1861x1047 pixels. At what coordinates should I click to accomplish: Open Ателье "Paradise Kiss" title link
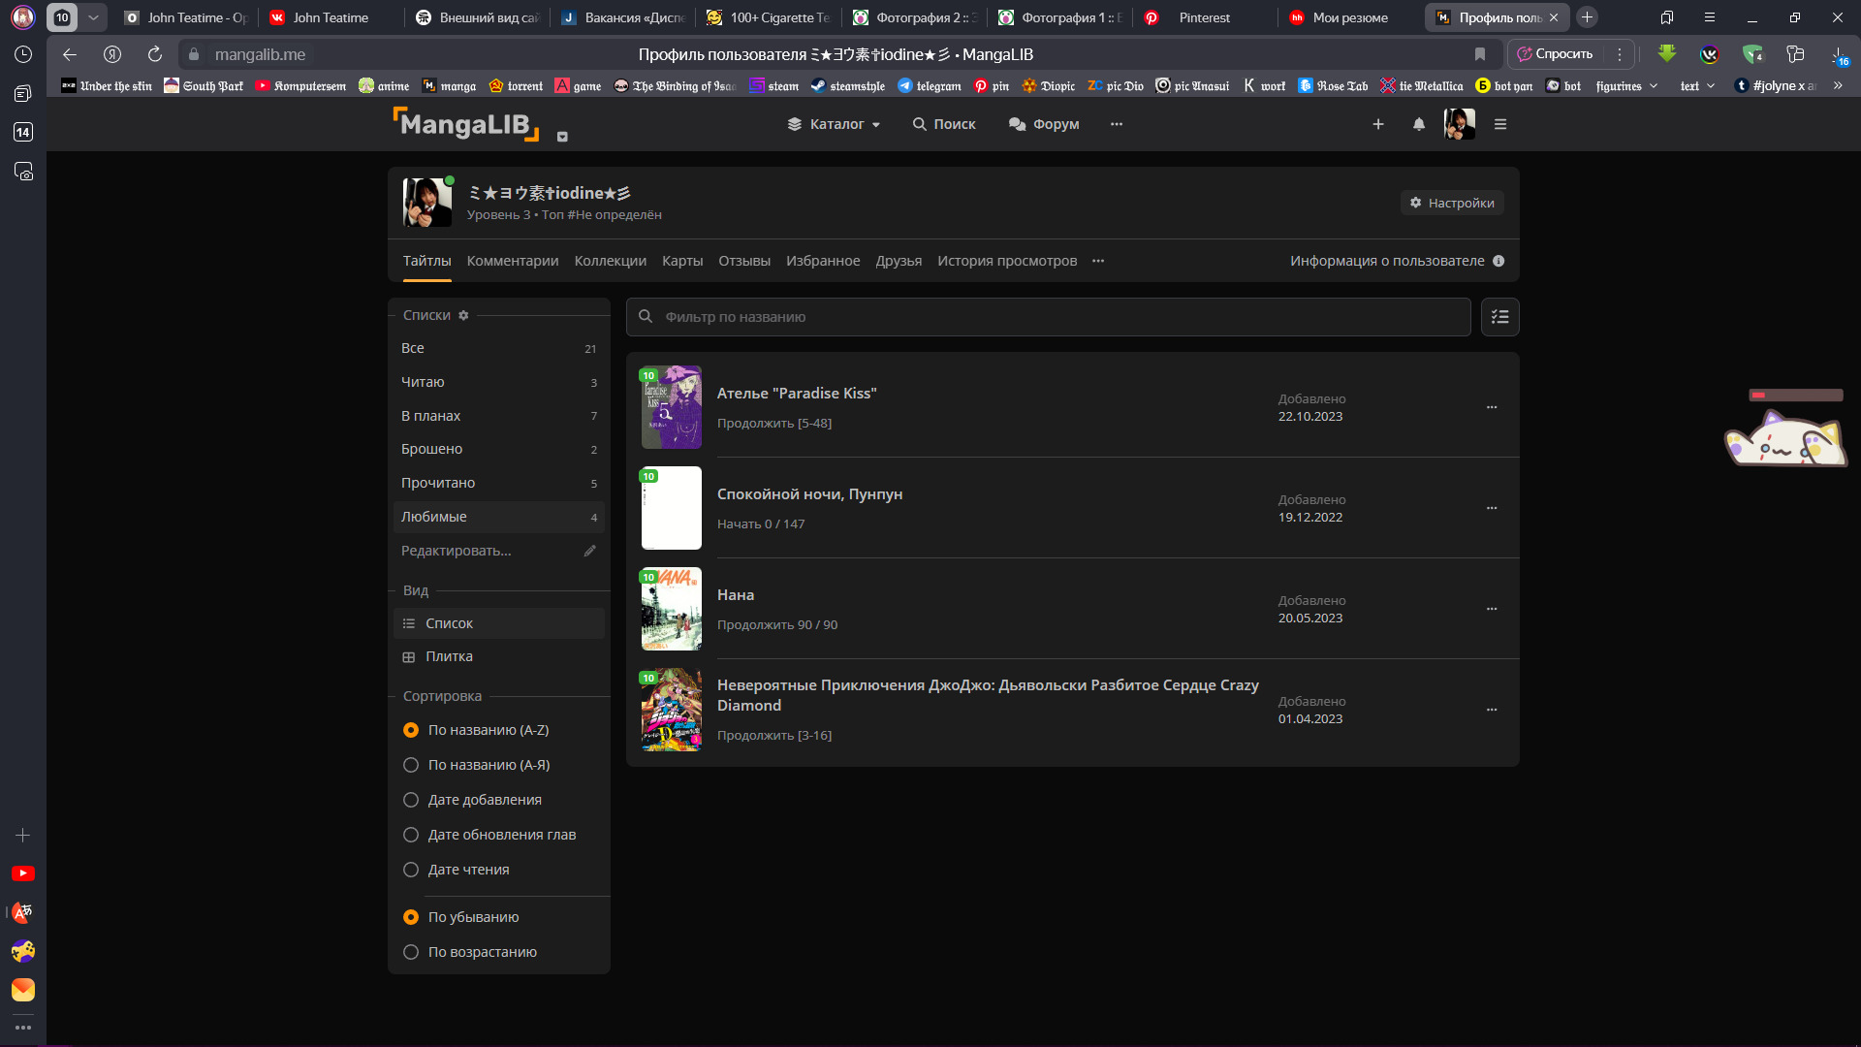(797, 394)
